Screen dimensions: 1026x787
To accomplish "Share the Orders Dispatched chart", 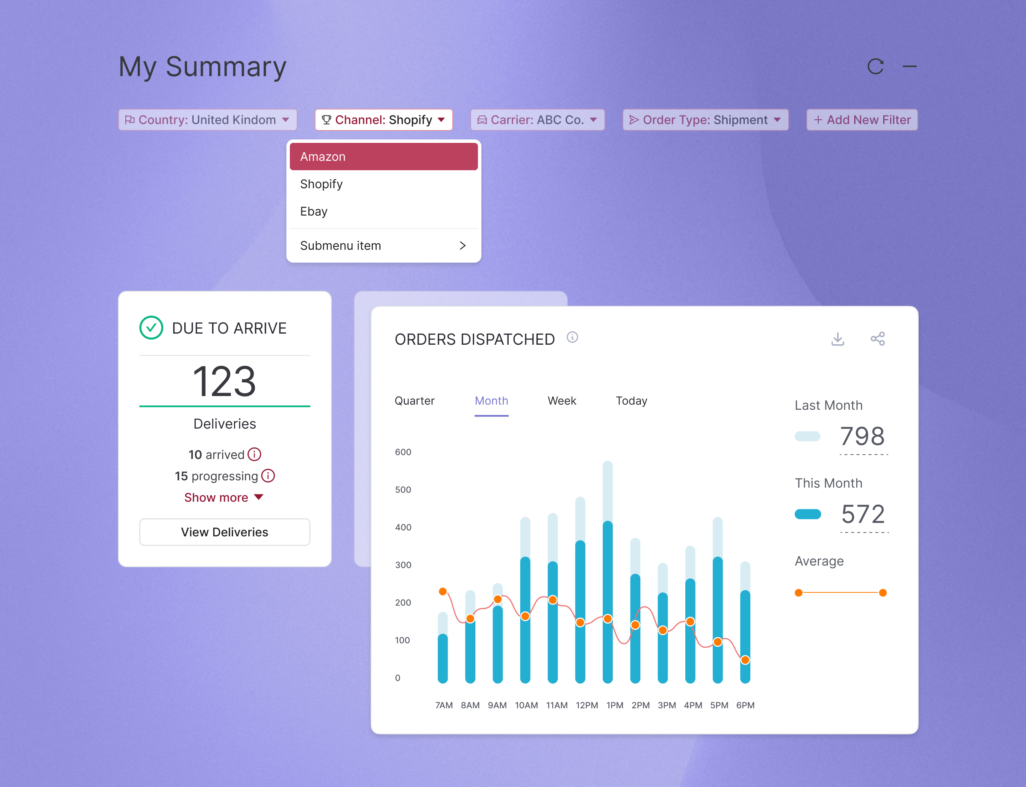I will (x=878, y=339).
